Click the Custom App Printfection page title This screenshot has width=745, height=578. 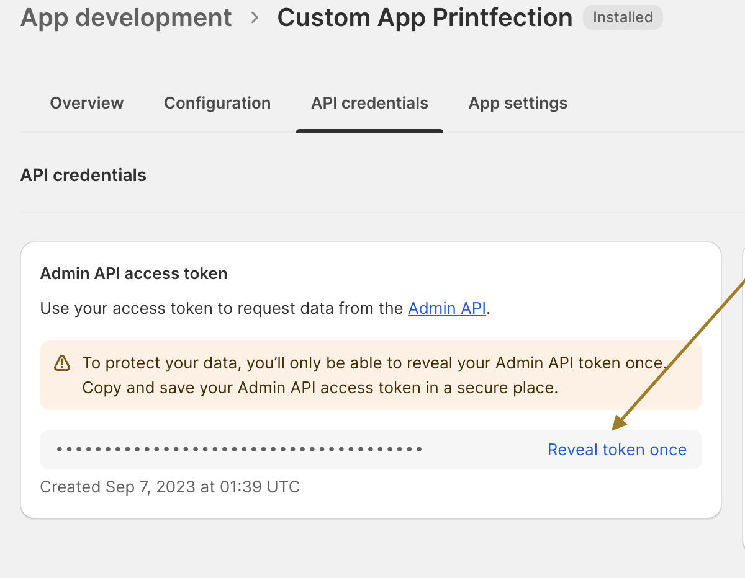pyautogui.click(x=425, y=18)
